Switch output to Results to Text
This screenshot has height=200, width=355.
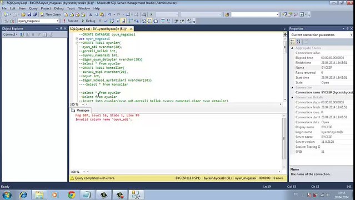click(144, 21)
